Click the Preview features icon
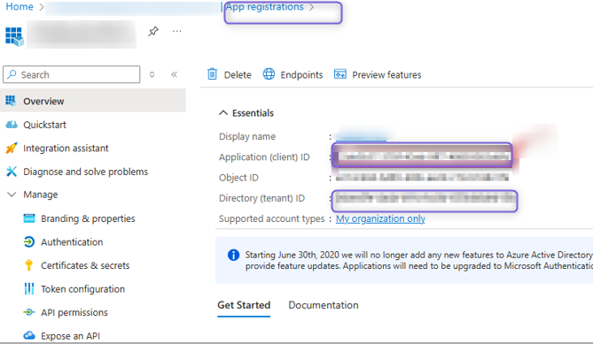The width and height of the screenshot is (593, 344). point(340,74)
